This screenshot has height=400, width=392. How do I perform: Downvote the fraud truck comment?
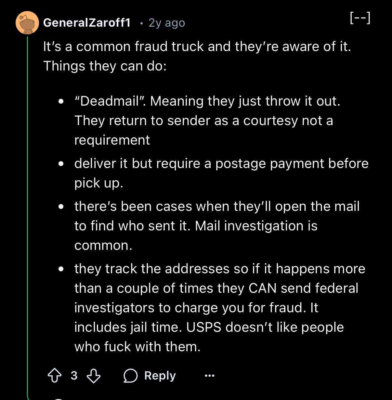[x=94, y=376]
